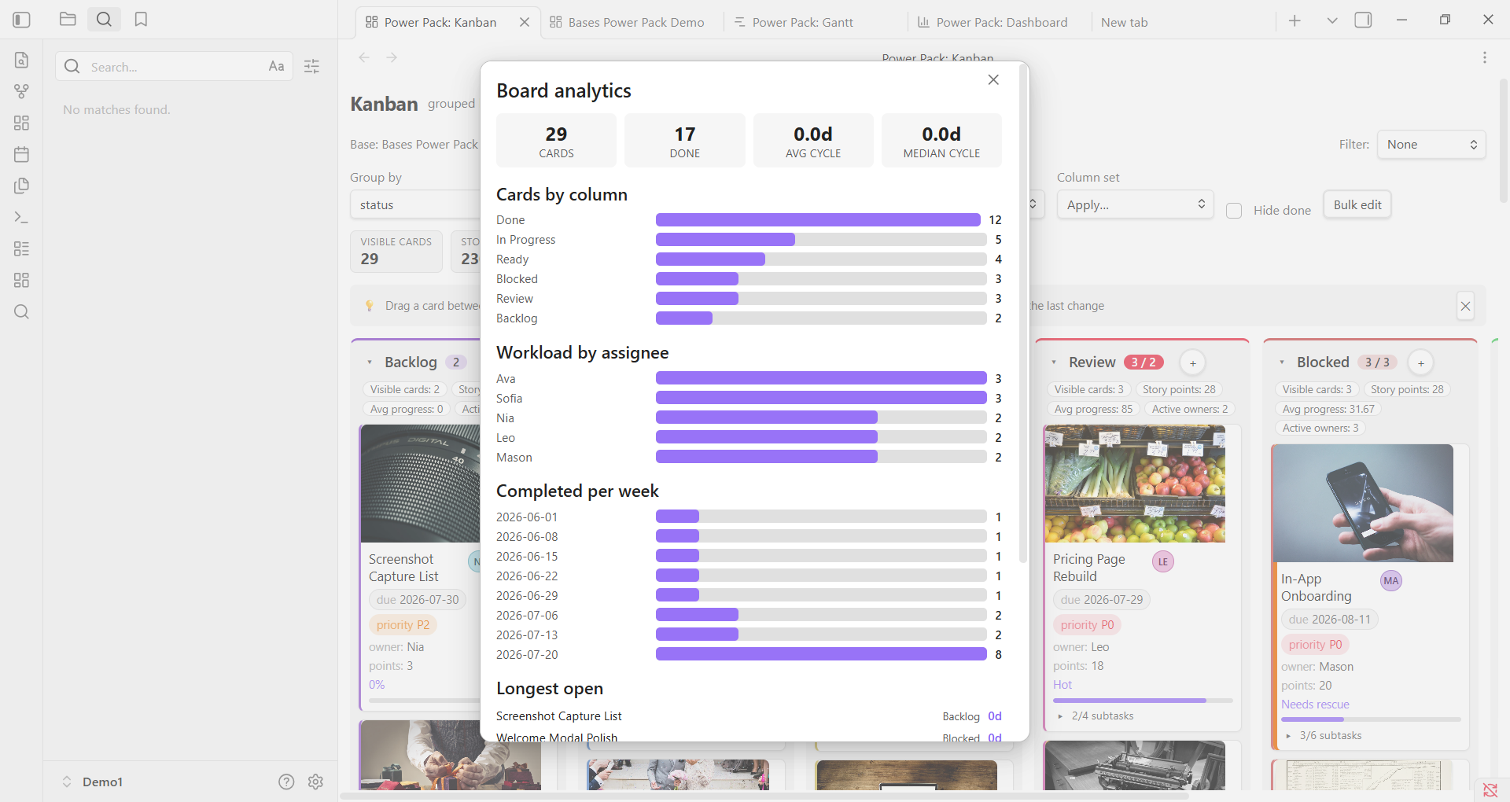Image resolution: width=1510 pixels, height=802 pixels.
Task: Click the Needs rescue label
Action: (x=1315, y=705)
